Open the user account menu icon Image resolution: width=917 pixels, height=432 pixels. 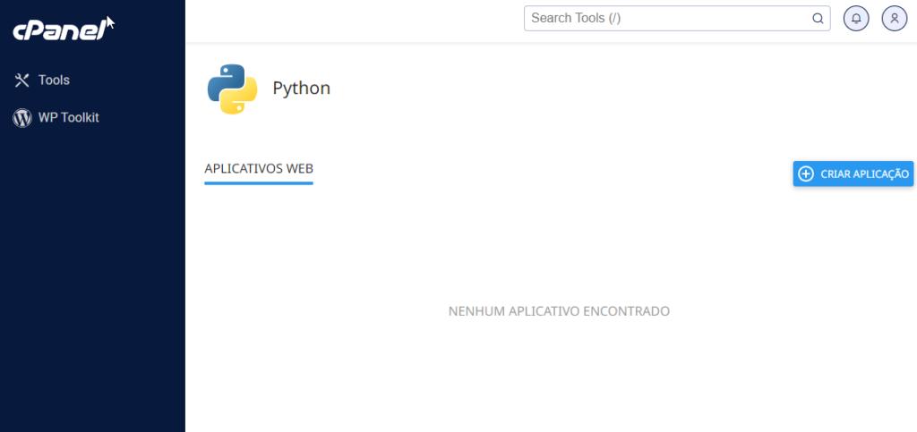[x=894, y=18]
